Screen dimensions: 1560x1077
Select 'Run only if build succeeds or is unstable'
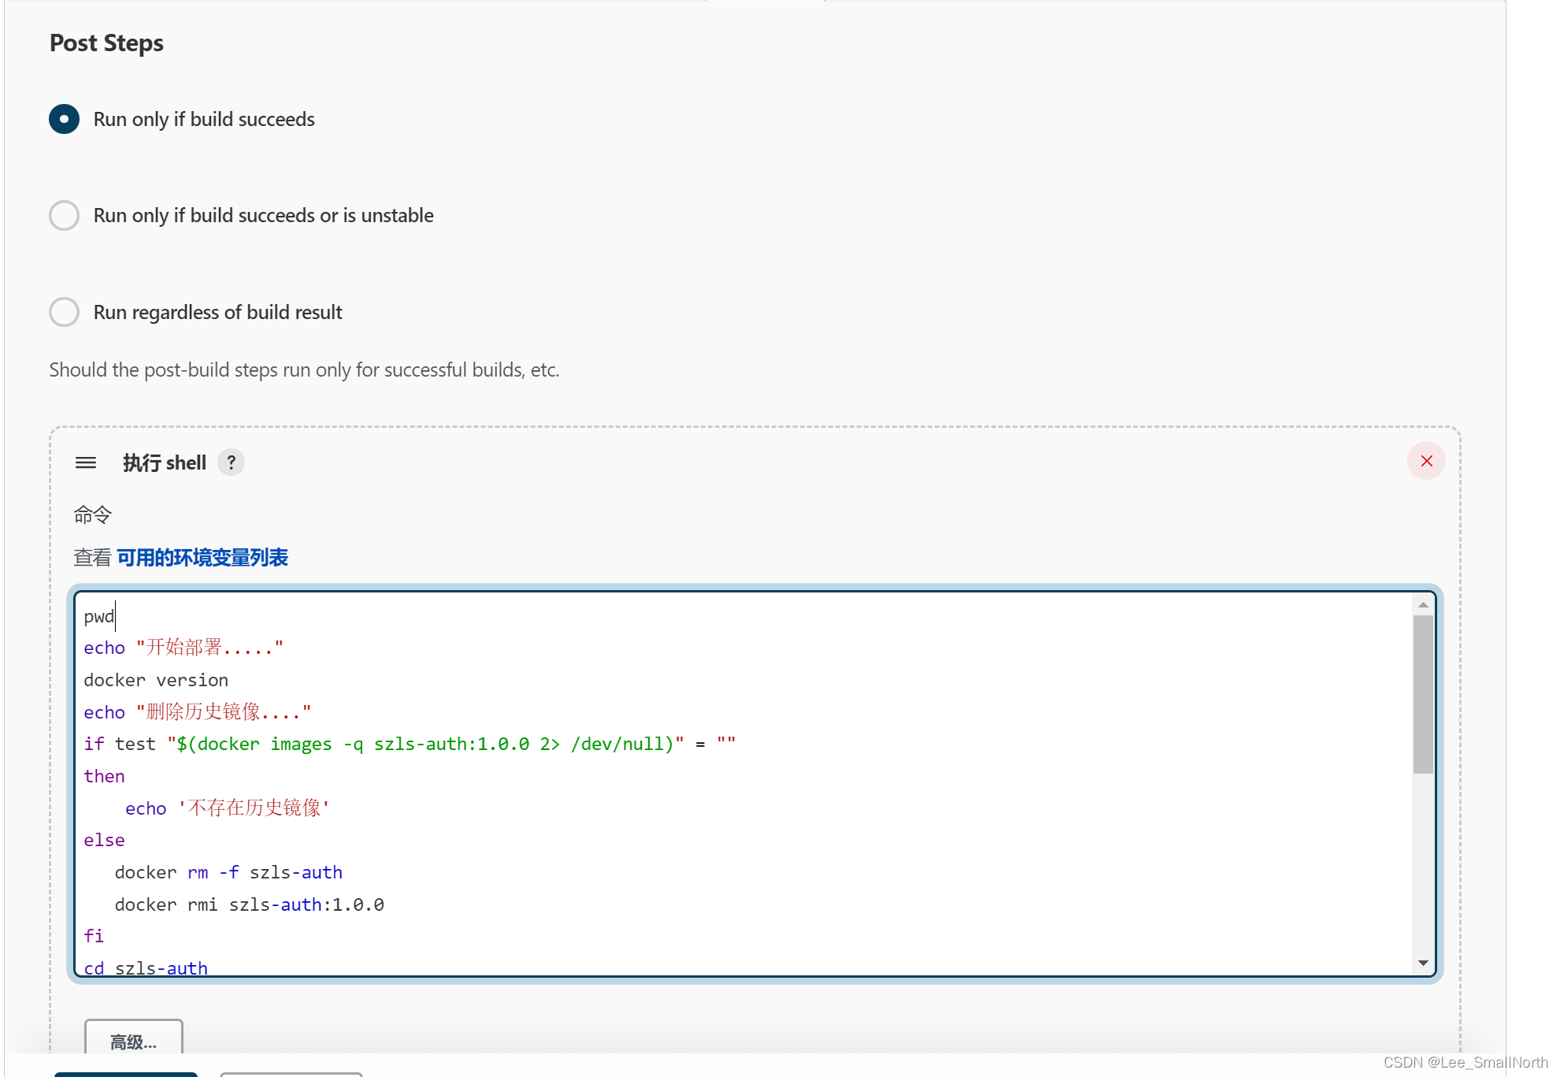(x=64, y=215)
